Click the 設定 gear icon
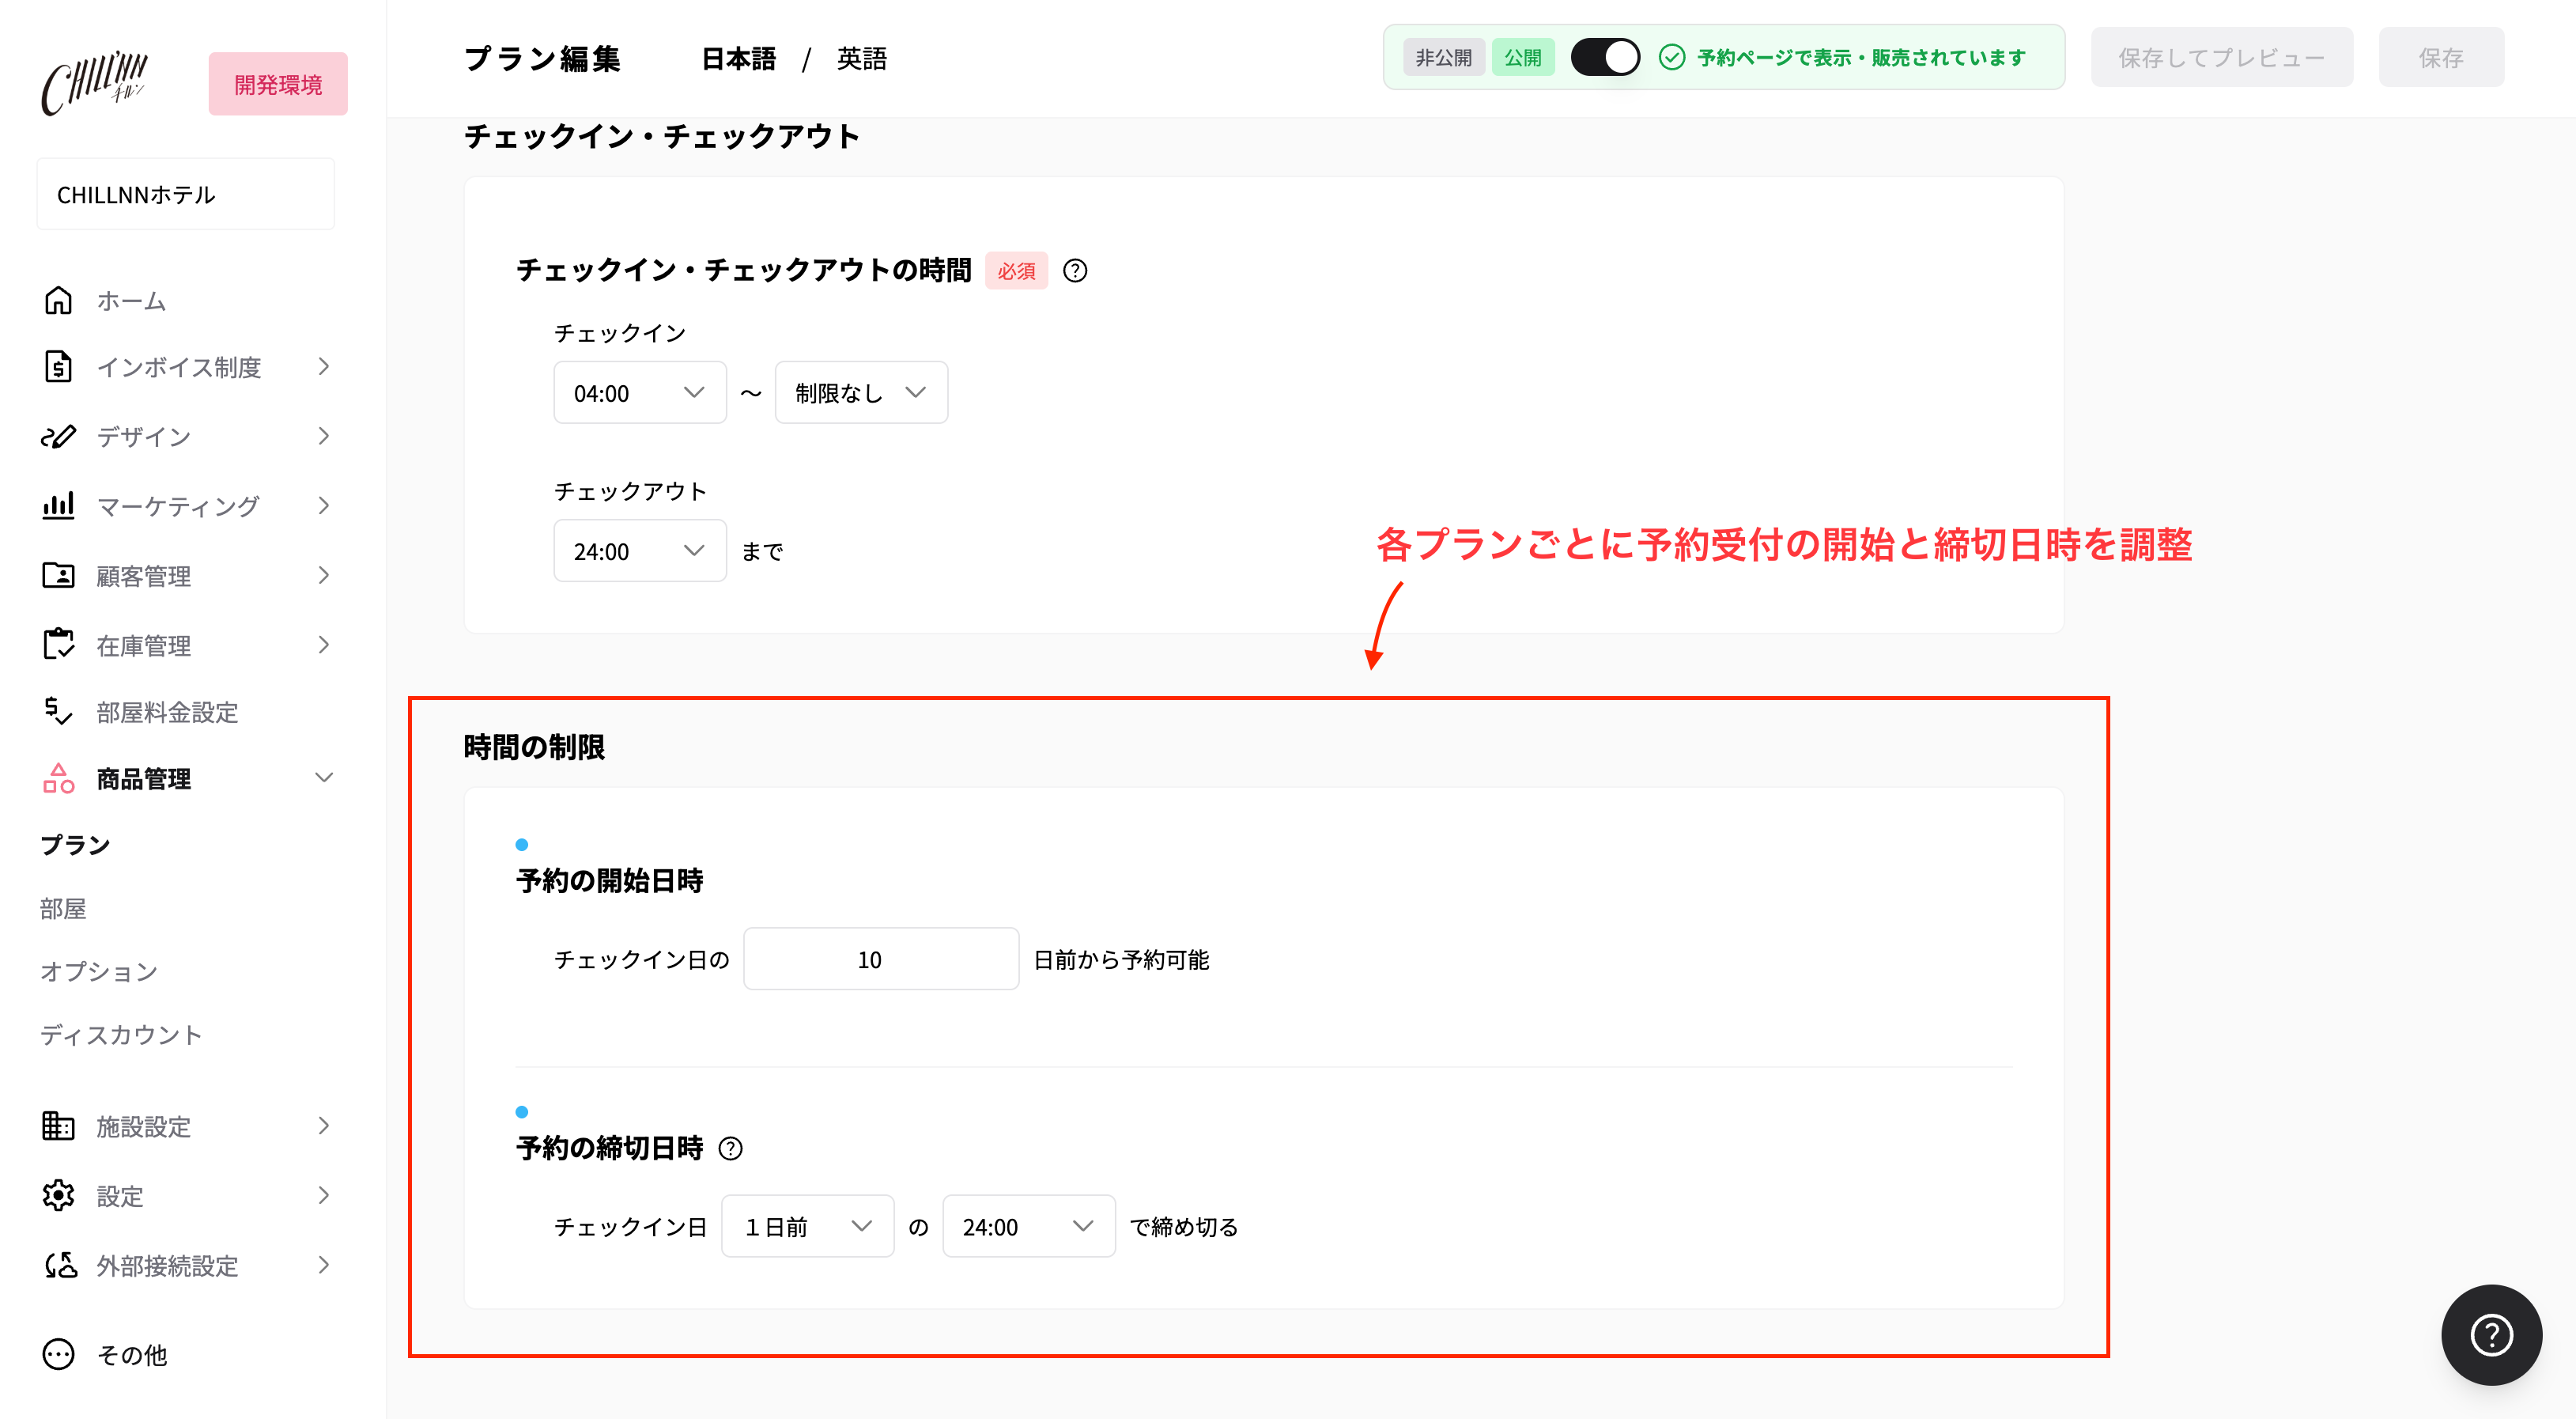 pyautogui.click(x=58, y=1196)
